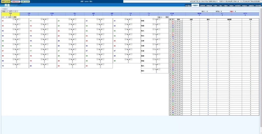Viewport: 262px width, 134px height.
Task: Open the 會員管理 tab
Action: click(238, 6)
